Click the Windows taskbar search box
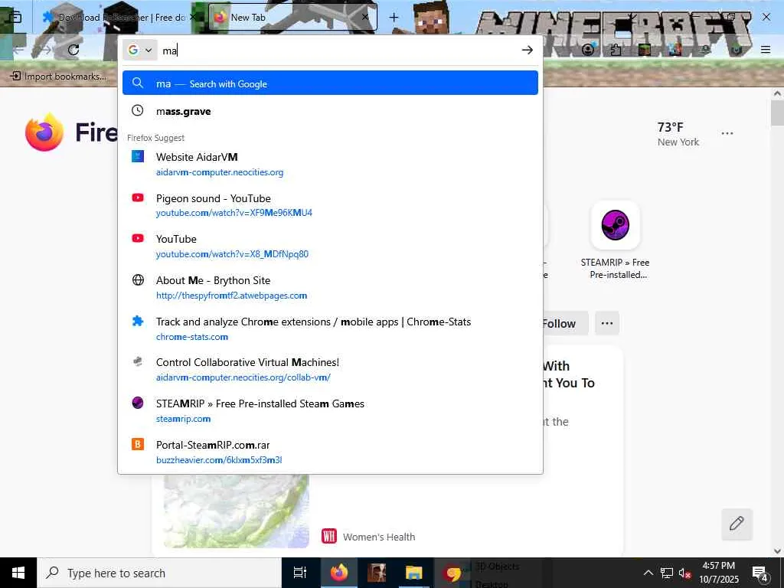 pos(159,573)
